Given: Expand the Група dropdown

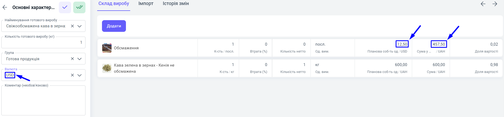Looking at the screenshot, I should [x=79, y=59].
